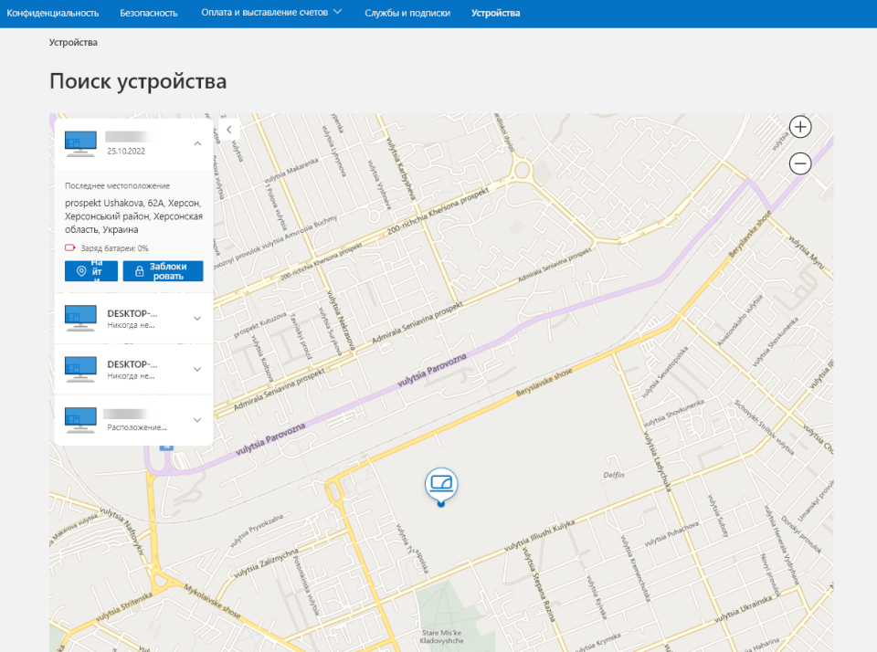Open 'Оплата и выставление счетов' dropdown menu

[x=272, y=13]
